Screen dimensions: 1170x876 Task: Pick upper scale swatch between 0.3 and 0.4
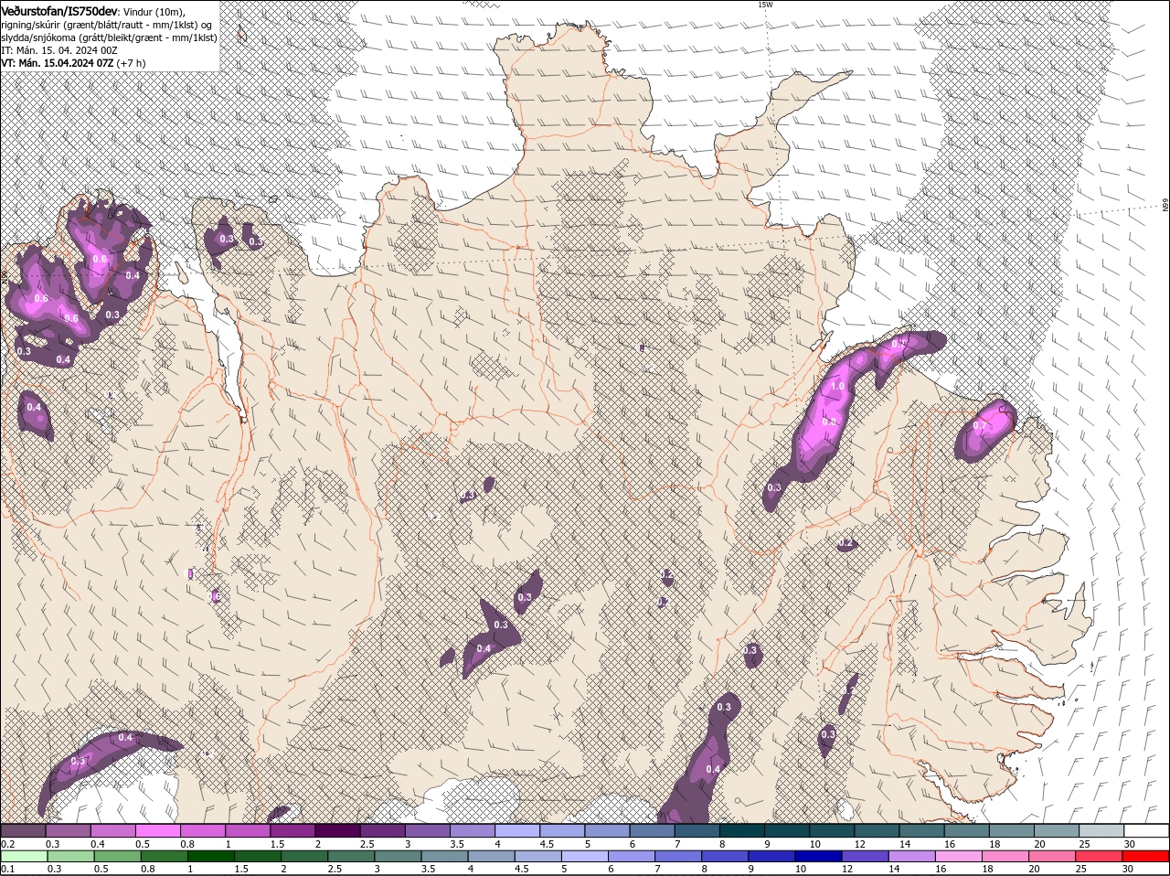click(x=68, y=830)
